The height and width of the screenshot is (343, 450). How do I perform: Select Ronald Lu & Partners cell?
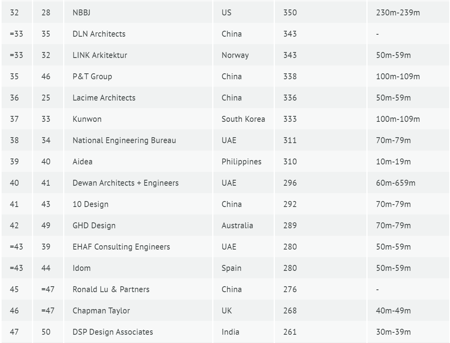tap(111, 289)
